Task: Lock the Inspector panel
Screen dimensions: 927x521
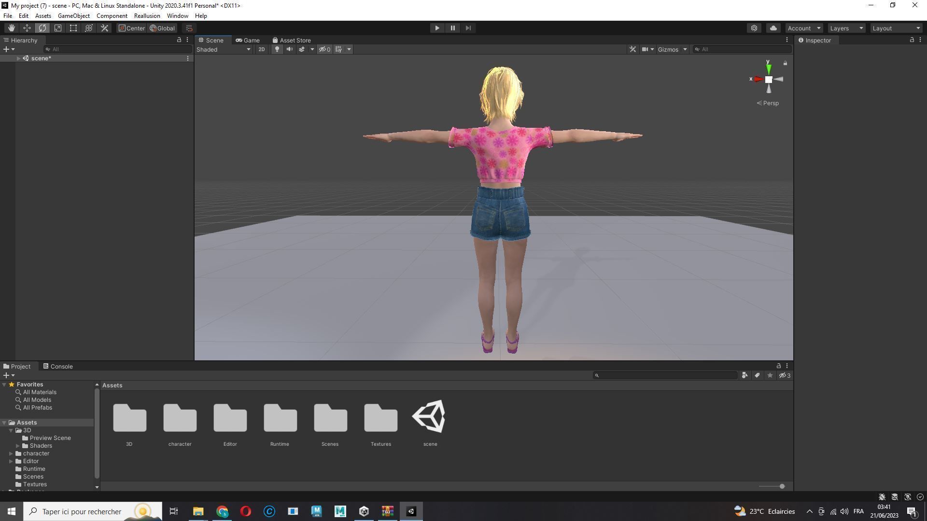Action: point(912,40)
